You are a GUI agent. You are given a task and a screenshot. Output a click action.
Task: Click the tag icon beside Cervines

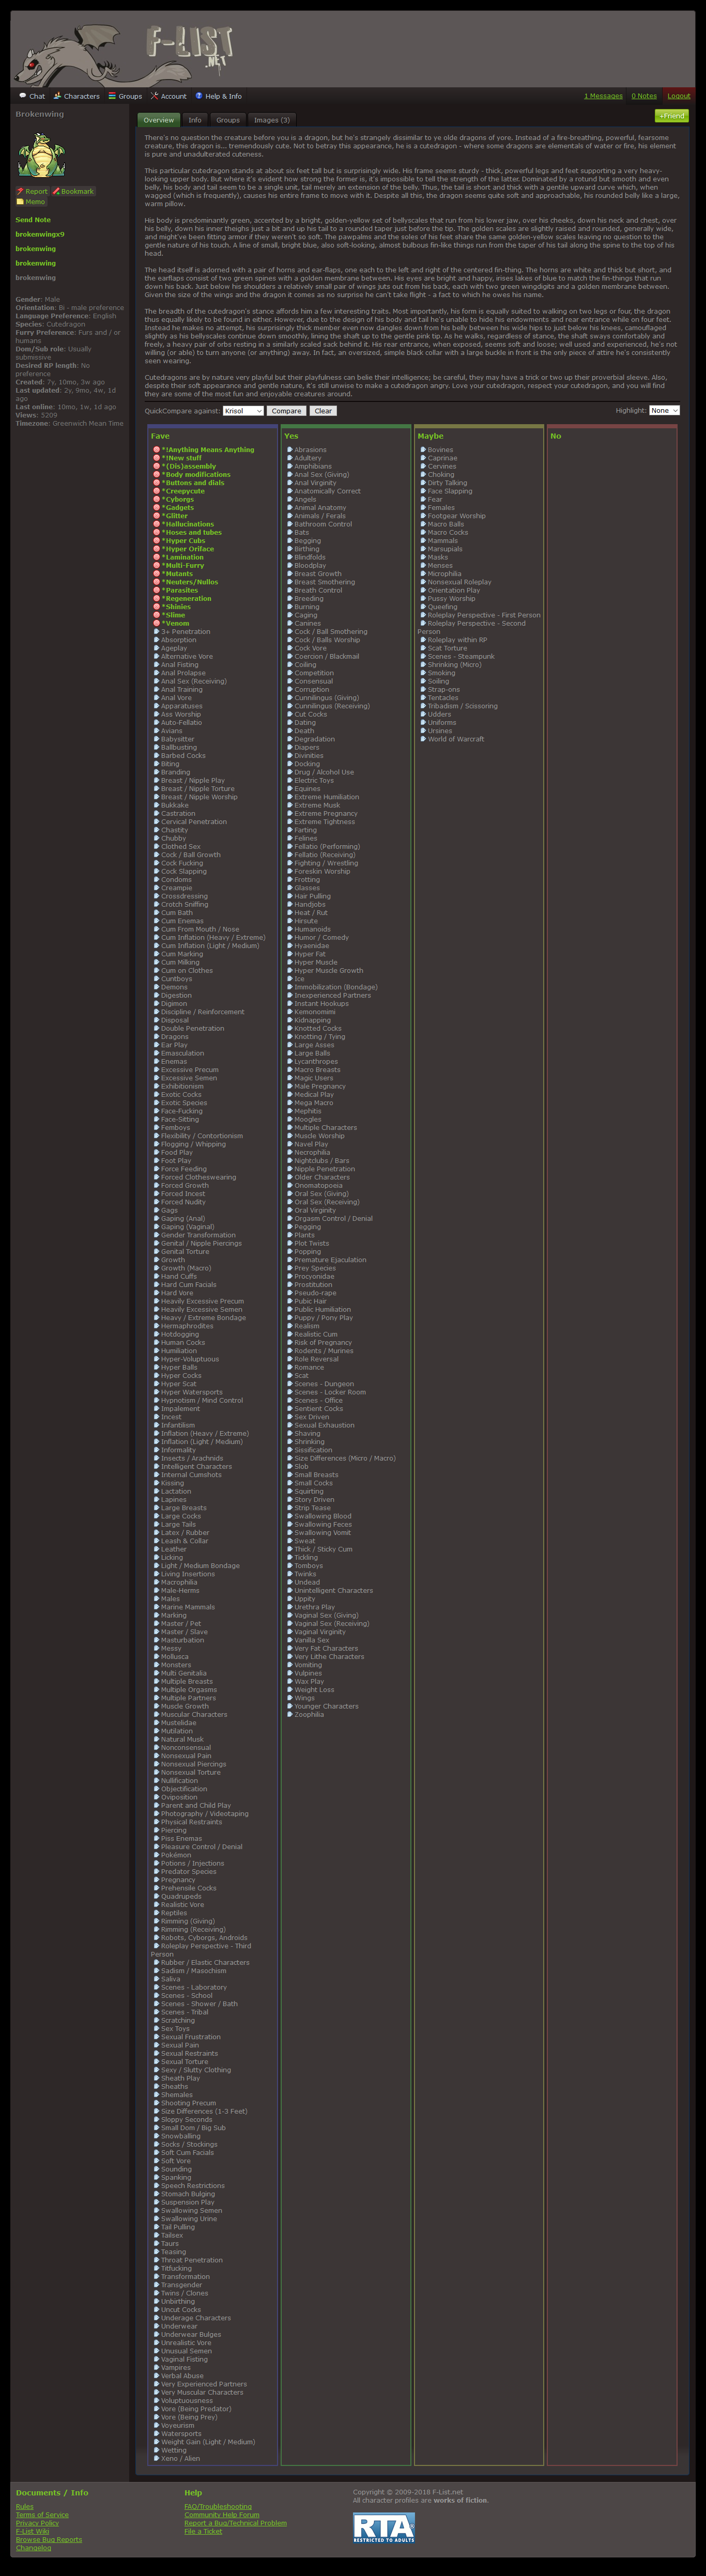pos(423,466)
